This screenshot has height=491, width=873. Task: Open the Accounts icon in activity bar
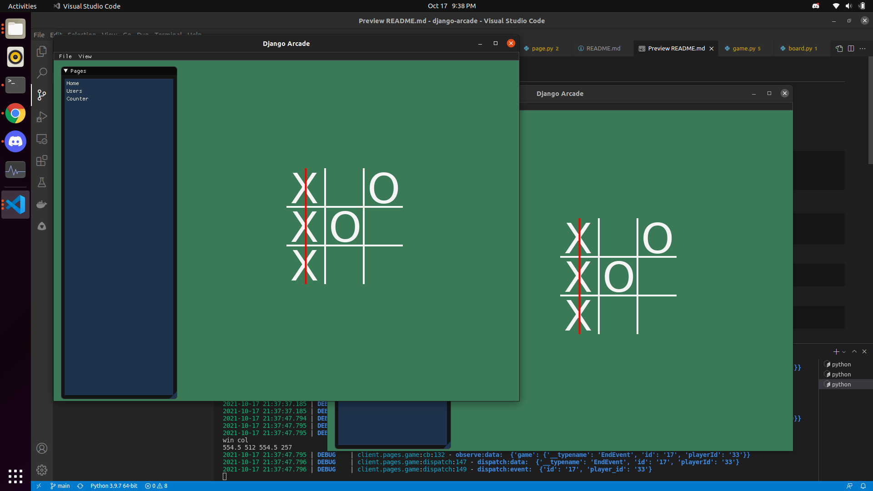tap(42, 448)
